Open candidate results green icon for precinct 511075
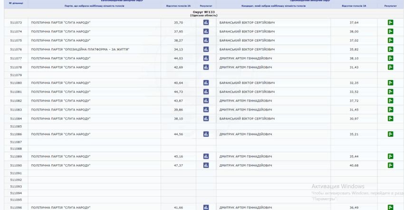The height and width of the screenshot is (210, 404). click(390, 40)
